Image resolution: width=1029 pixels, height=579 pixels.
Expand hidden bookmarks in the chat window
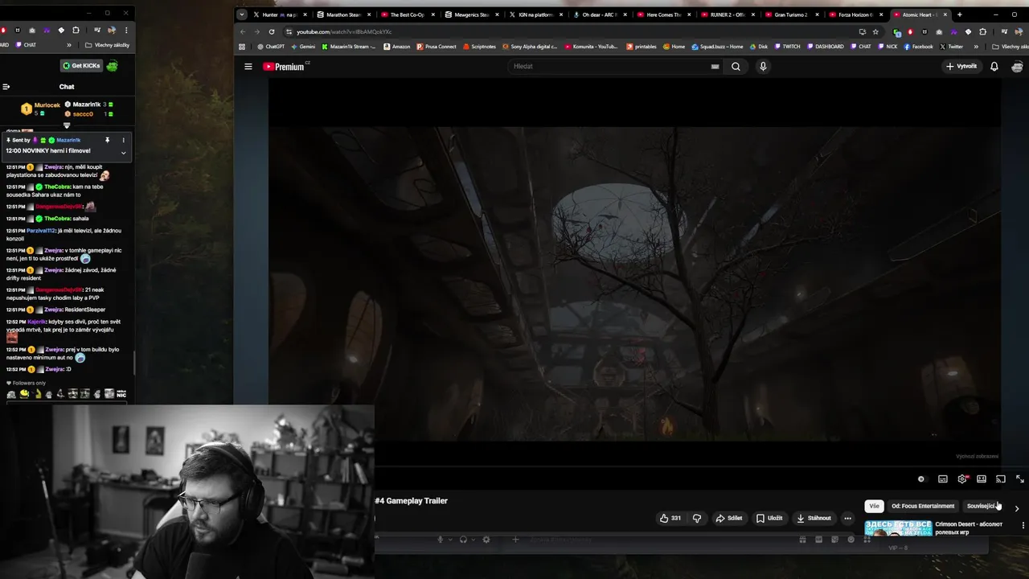69,45
